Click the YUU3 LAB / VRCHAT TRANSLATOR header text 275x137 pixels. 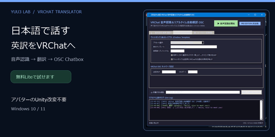46,12
